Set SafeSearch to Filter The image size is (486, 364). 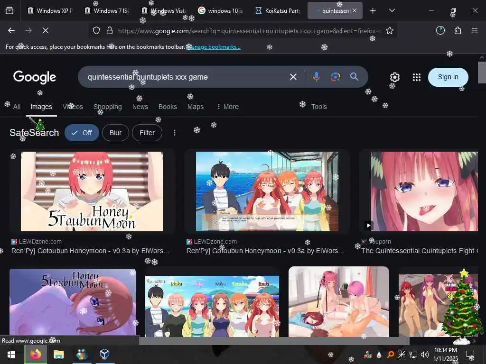(x=147, y=133)
